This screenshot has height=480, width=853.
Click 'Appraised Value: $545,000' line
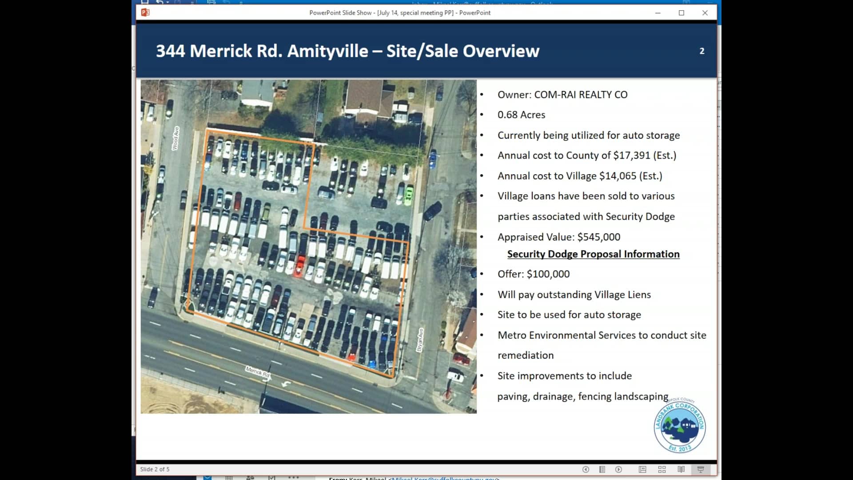click(x=559, y=237)
